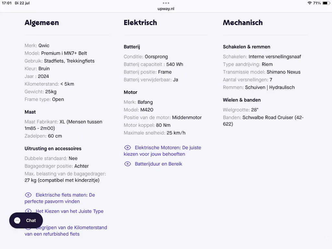The height and width of the screenshot is (249, 332).
Task: Click the Algemeen section heading
Action: tap(42, 23)
